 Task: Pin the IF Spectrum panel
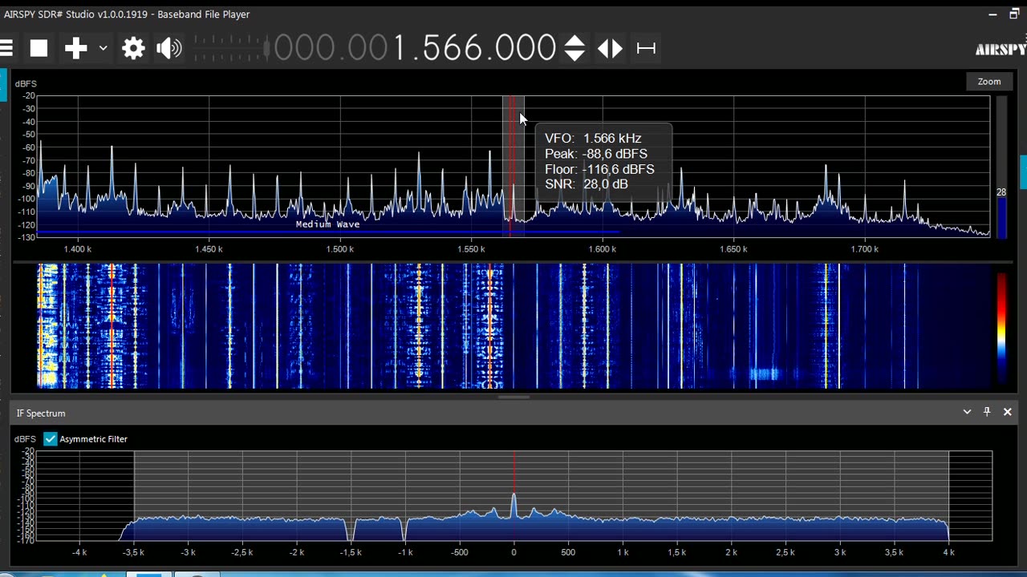coord(987,412)
